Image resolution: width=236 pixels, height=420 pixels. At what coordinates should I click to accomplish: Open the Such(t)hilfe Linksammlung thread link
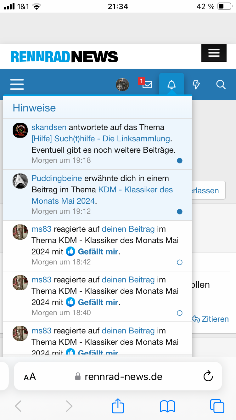tap(101, 139)
